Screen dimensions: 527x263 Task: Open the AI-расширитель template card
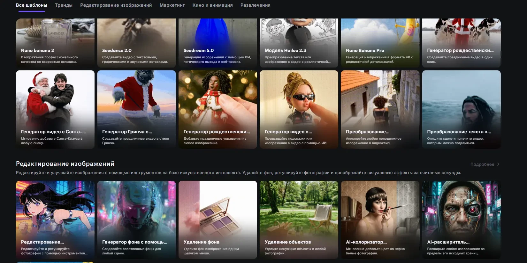[x=462, y=220]
